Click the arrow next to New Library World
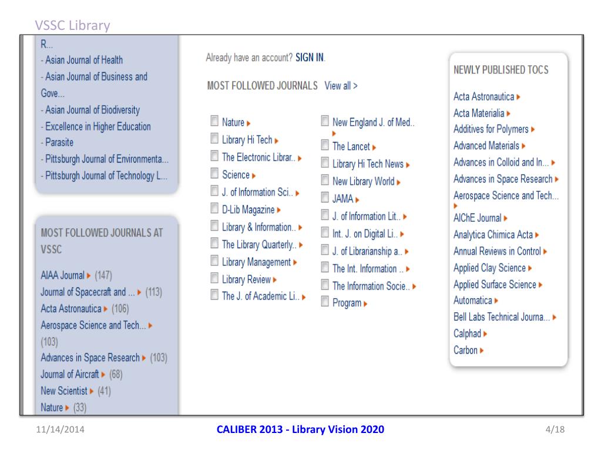 coord(399,182)
